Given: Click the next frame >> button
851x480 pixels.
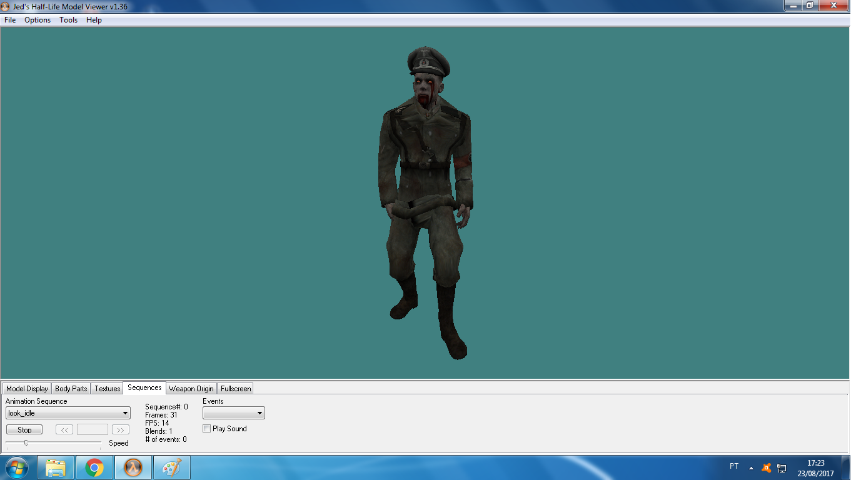Looking at the screenshot, I should 121,429.
